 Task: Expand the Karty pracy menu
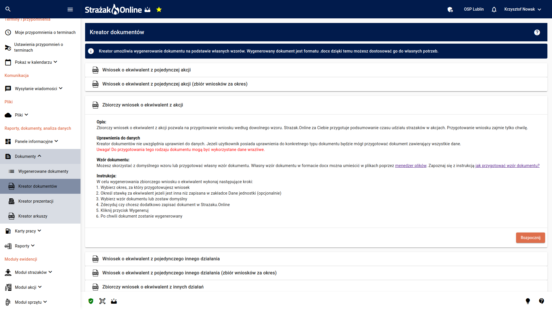28,231
